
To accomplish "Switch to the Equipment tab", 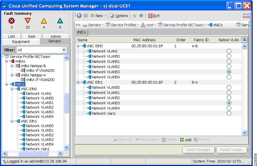I will pyautogui.click(x=21, y=41).
